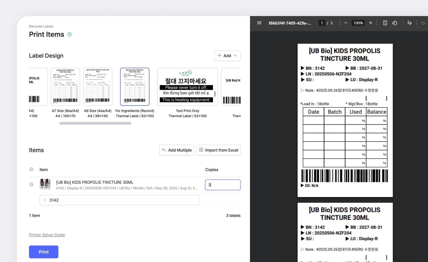
Task: Select the Text Print Only label design
Action: (x=188, y=87)
